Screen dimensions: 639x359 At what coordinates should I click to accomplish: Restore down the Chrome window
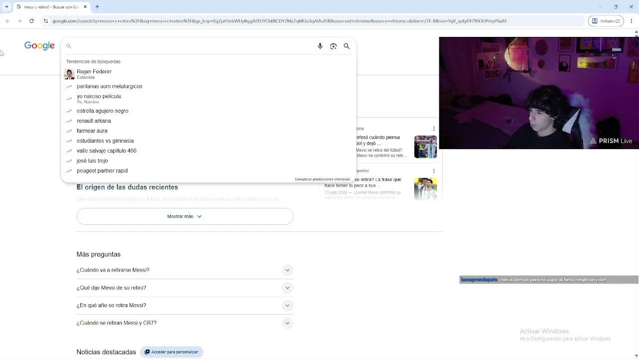pos(616,6)
